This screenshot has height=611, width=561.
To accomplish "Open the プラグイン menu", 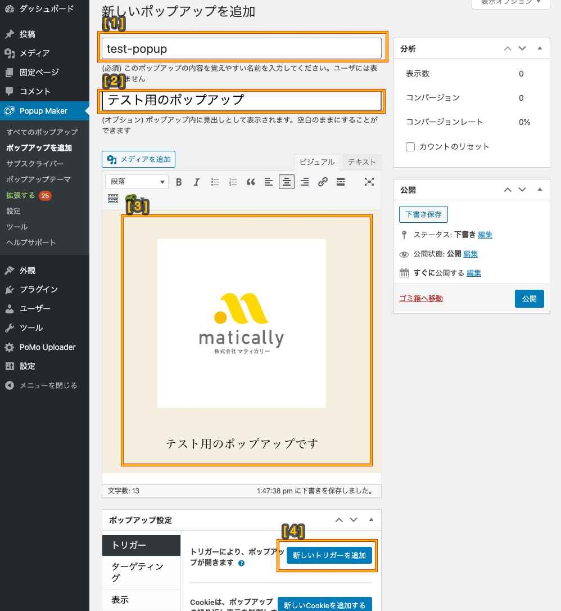I will coord(45,289).
